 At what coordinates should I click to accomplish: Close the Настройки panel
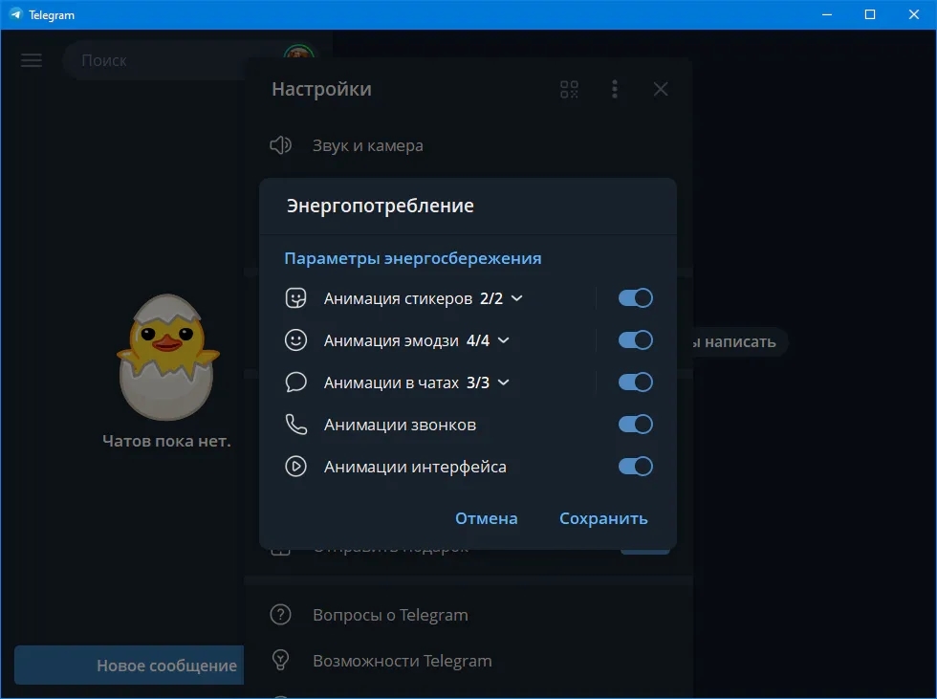[x=661, y=90]
